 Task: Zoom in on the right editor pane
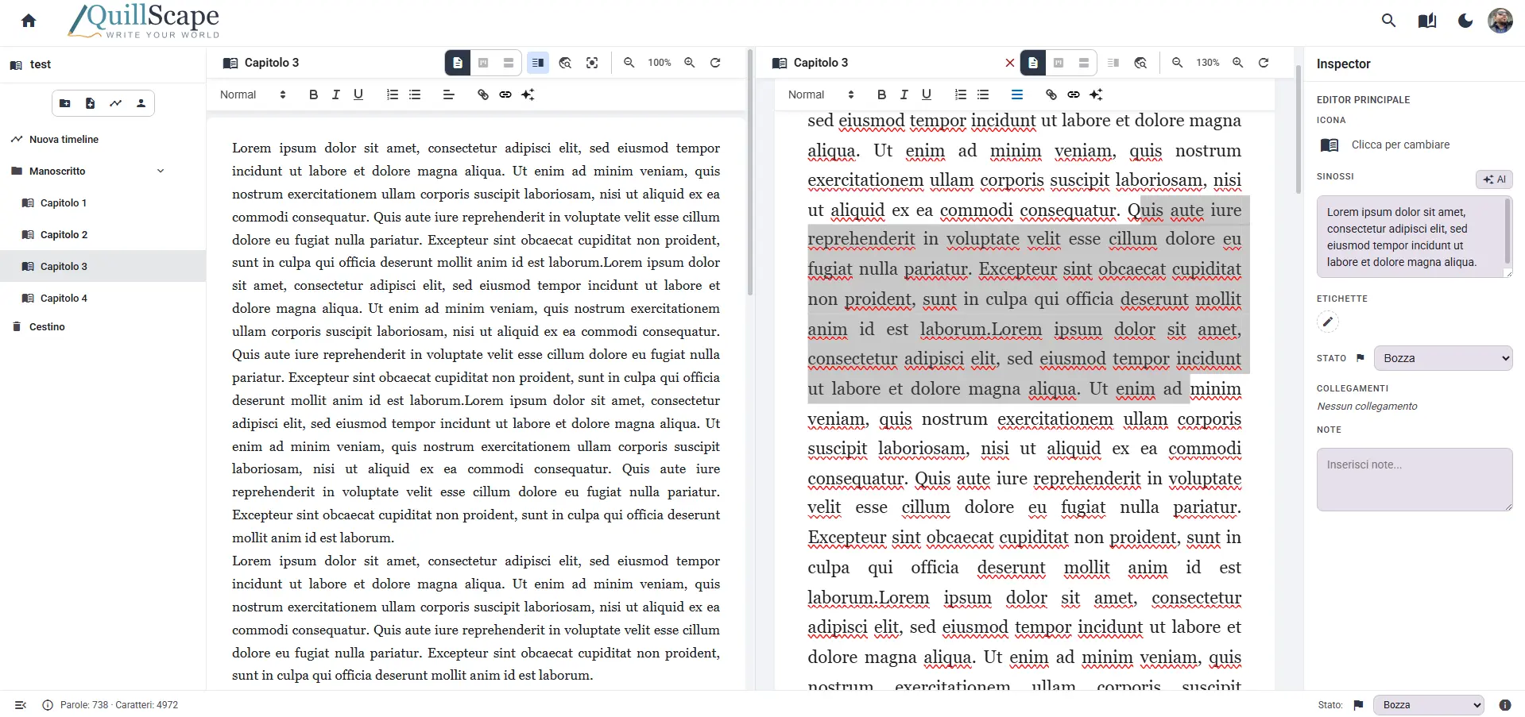pyautogui.click(x=1238, y=63)
